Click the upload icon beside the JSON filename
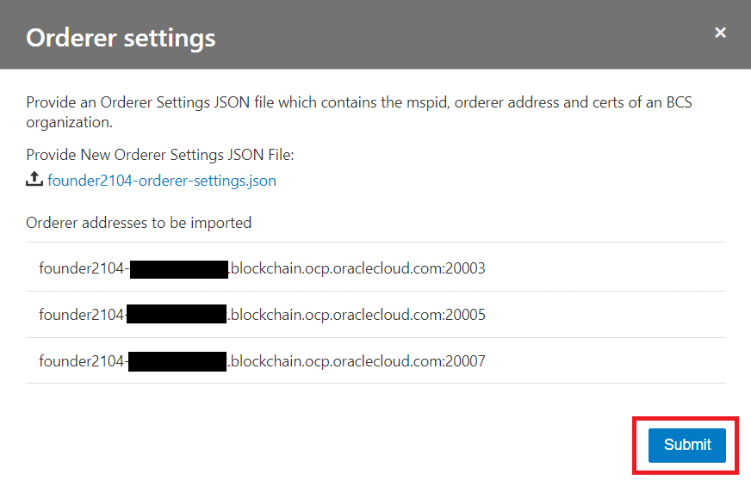Screen dimensions: 751x492 click(x=34, y=180)
